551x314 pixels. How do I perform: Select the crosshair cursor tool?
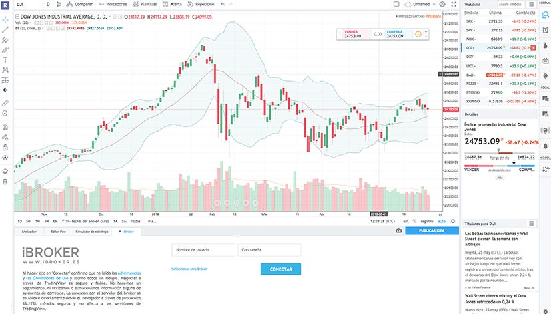click(5, 20)
